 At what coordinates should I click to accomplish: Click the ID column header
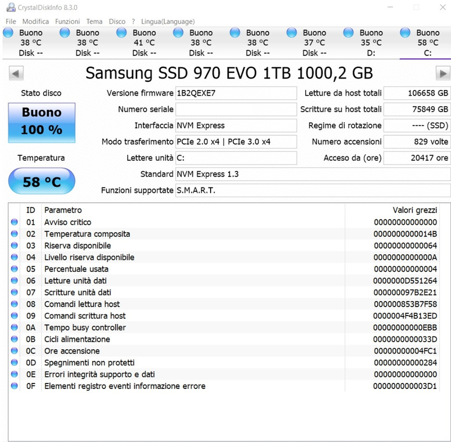click(31, 210)
